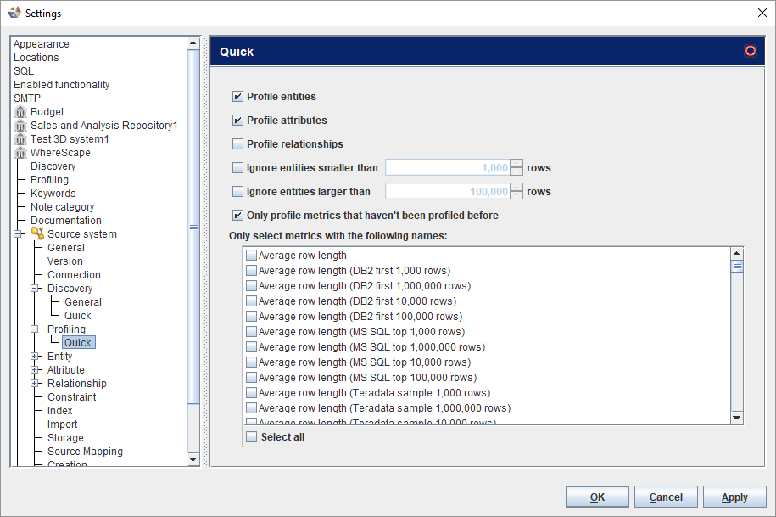The height and width of the screenshot is (517, 776).
Task: Click the Apply button
Action: (x=734, y=497)
